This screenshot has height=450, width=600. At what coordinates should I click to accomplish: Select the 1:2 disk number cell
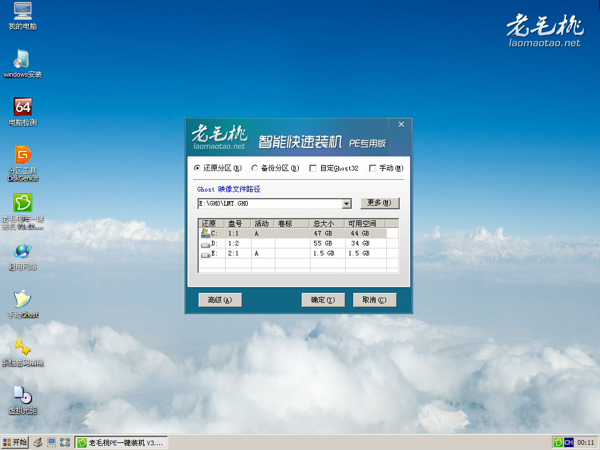pos(238,243)
